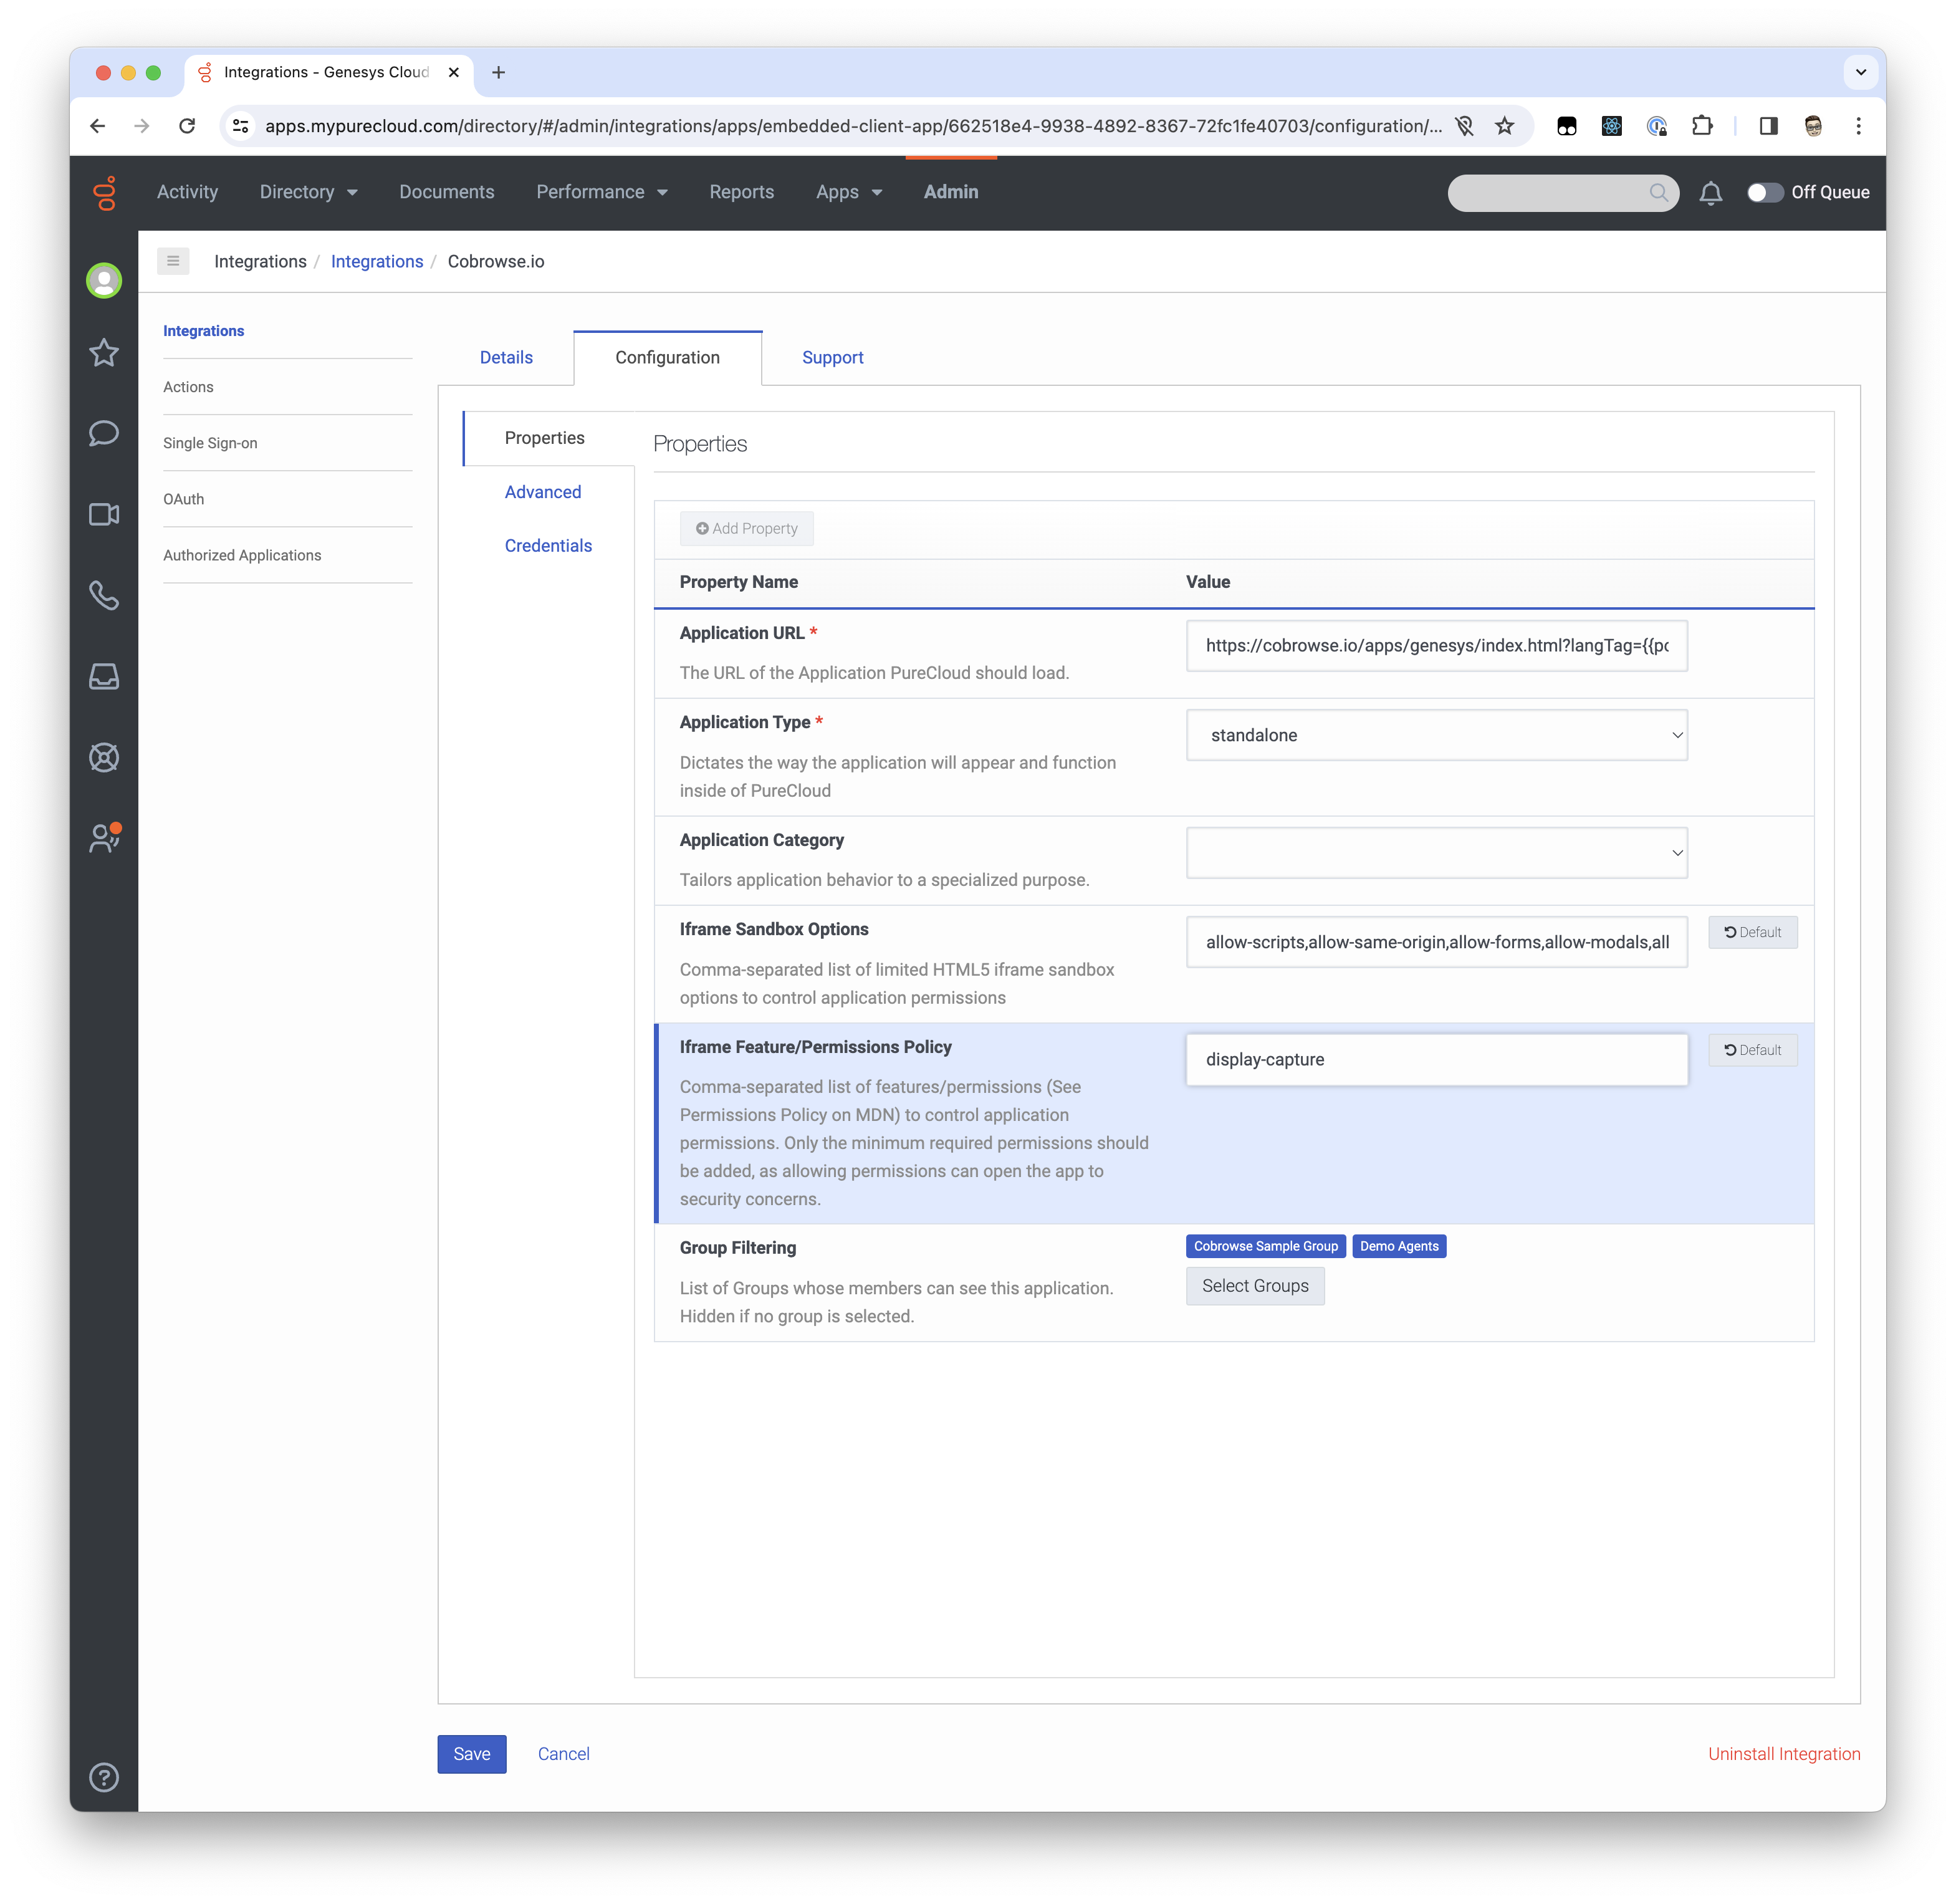Click the hamburger menu beside breadcrumbs
The image size is (1956, 1904).
tap(173, 261)
